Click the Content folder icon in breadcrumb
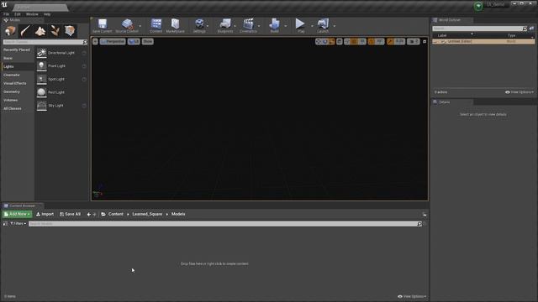Image resolution: width=538 pixels, height=302 pixels. click(103, 214)
